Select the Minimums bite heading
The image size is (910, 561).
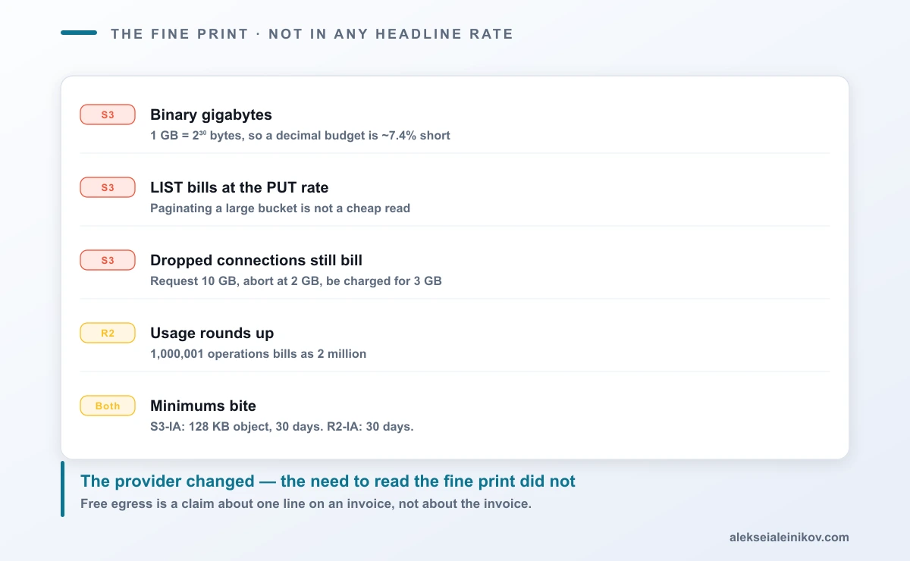pyautogui.click(x=203, y=406)
